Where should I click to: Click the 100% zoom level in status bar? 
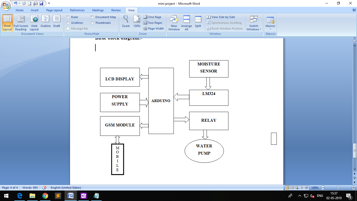click(315, 188)
